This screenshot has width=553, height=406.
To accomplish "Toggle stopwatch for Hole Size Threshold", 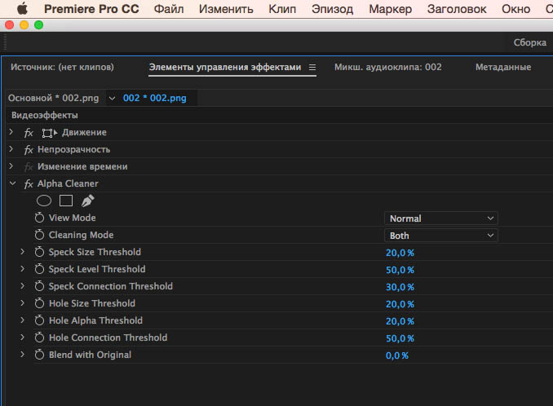I will [39, 303].
